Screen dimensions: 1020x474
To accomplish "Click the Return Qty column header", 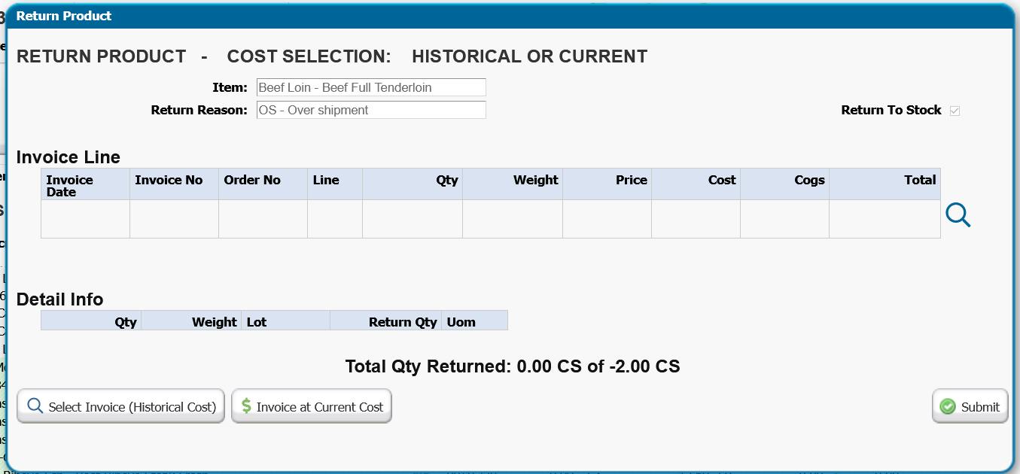I will click(403, 322).
